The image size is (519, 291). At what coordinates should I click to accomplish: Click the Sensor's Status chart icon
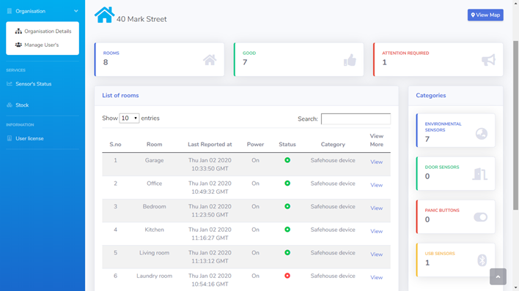(x=10, y=83)
